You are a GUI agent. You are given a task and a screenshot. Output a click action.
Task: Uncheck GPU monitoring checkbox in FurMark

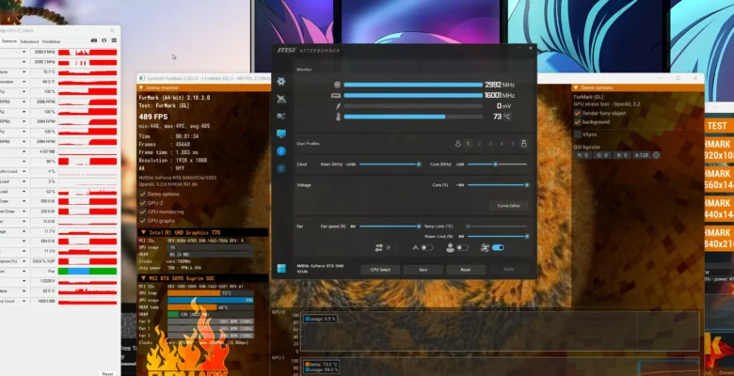coord(143,211)
